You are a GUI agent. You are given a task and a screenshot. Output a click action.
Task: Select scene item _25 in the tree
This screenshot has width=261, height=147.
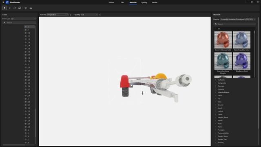29,83
